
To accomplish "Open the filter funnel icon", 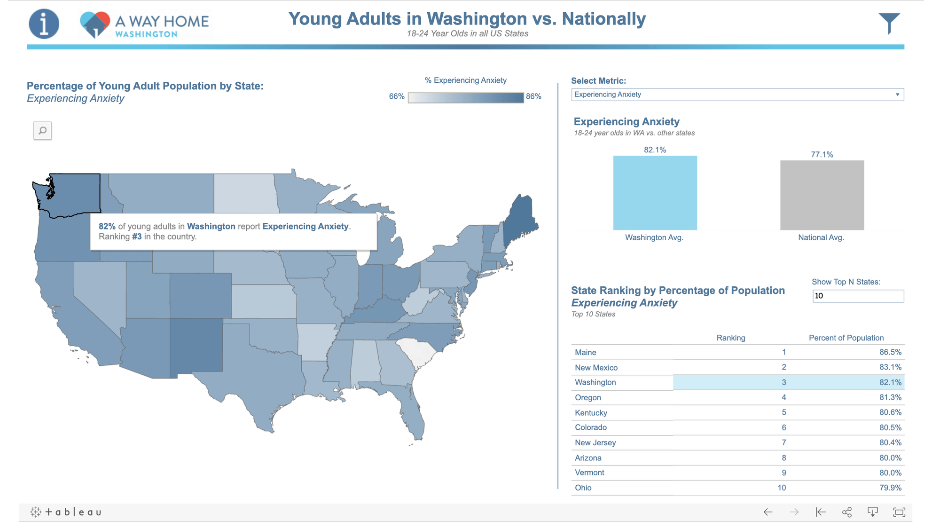I will (x=889, y=23).
